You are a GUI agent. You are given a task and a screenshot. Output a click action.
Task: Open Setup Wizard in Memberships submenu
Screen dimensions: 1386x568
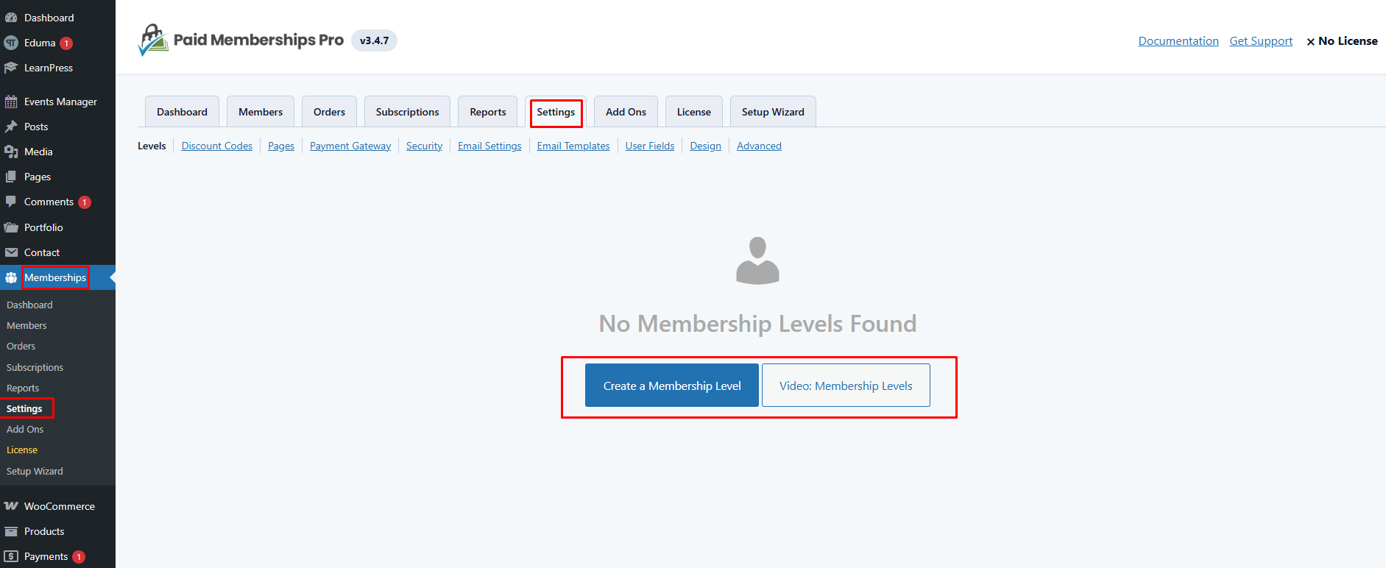click(35, 471)
